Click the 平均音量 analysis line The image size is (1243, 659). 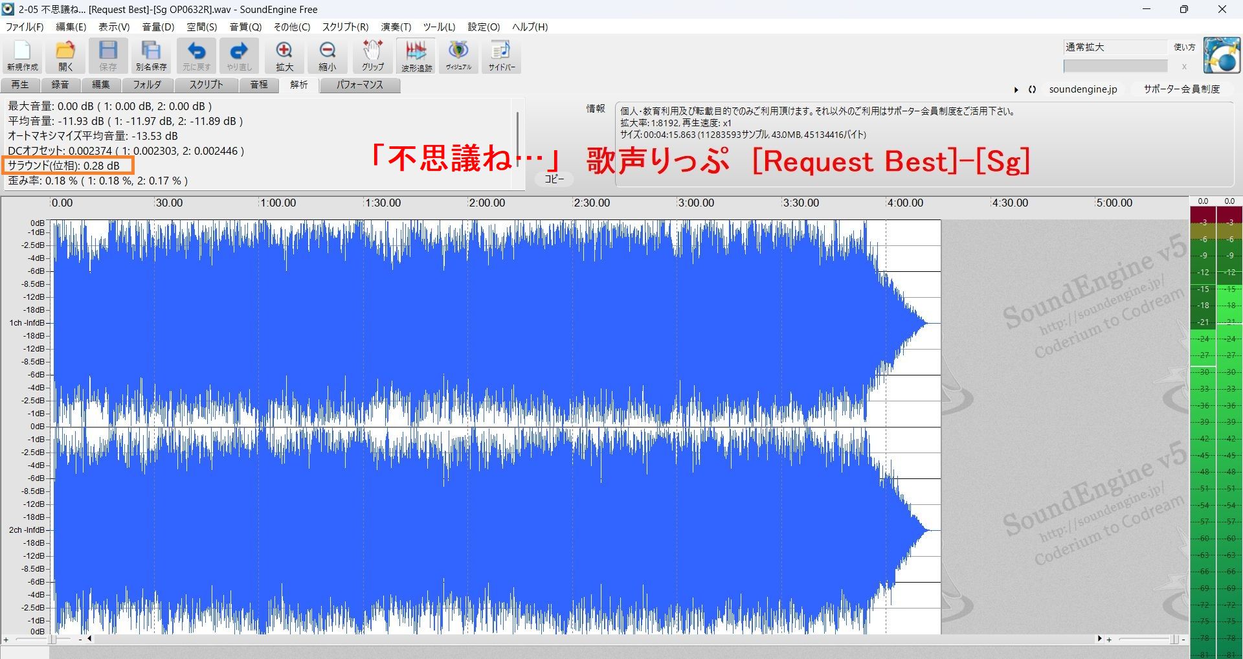point(125,121)
